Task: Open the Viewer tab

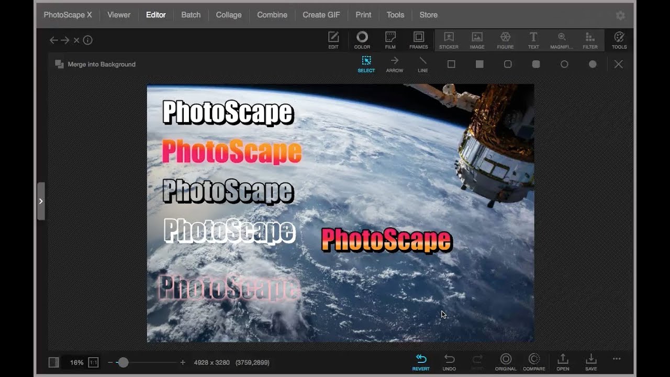Action: [x=119, y=15]
